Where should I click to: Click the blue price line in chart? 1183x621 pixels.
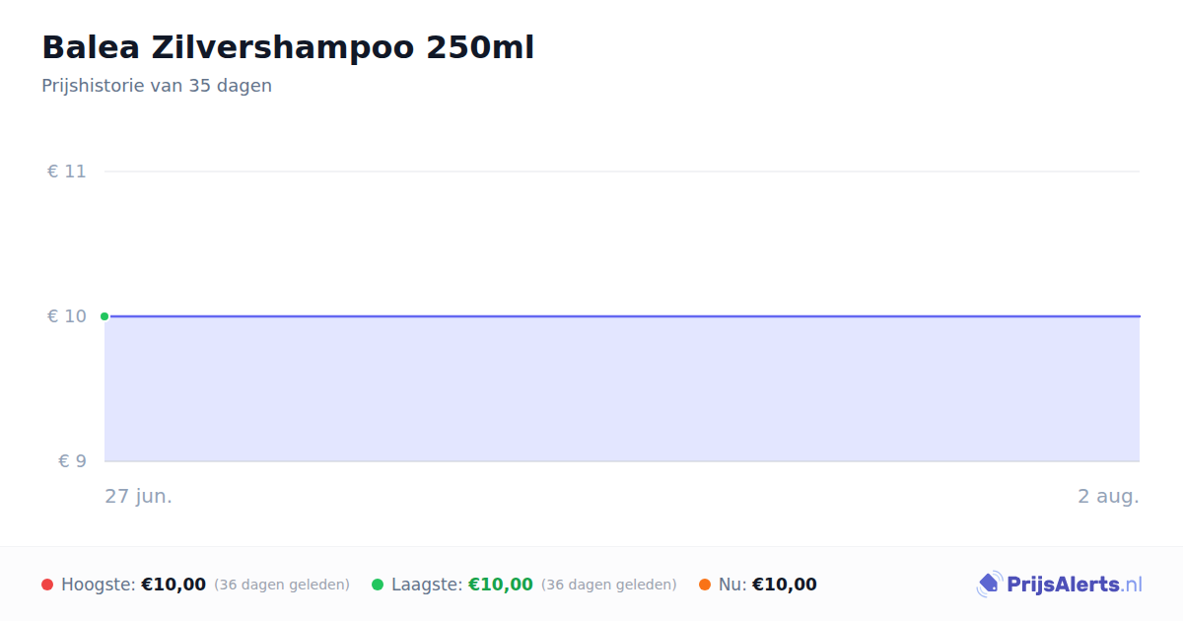click(x=622, y=316)
